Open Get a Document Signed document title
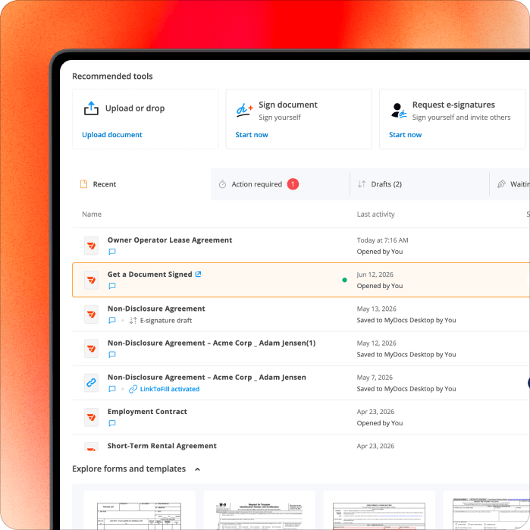The image size is (530, 530). (149, 274)
